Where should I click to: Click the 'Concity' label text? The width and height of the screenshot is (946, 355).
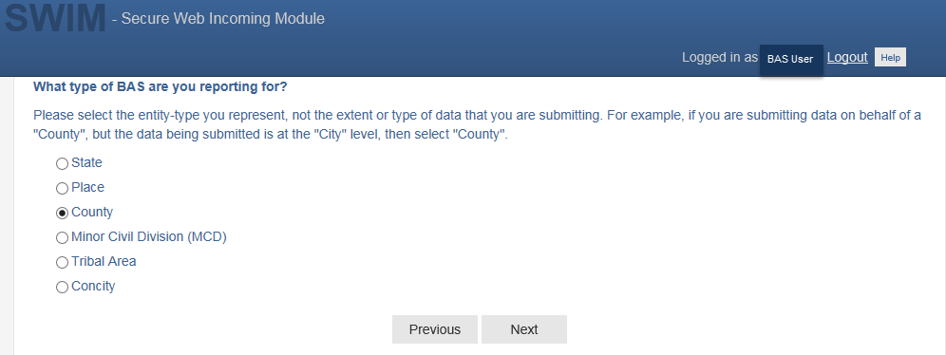pos(93,287)
